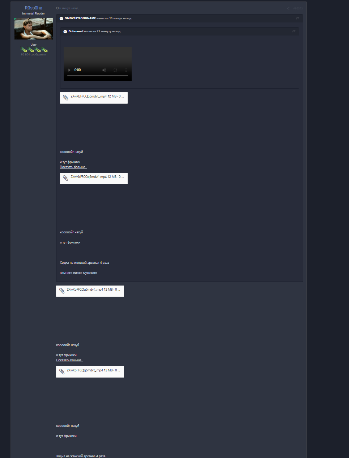Mute the video using the speaker icon
Viewport: 349px width, 458px height.
click(x=104, y=70)
